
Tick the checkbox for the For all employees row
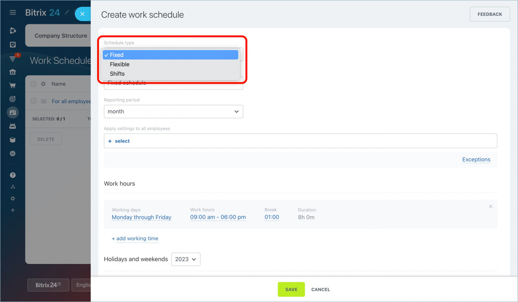coord(34,101)
